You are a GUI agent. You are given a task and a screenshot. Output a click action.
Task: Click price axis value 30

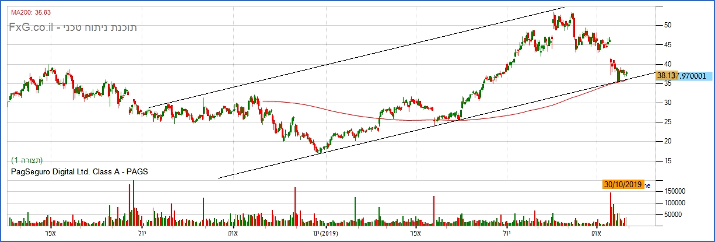coord(667,103)
